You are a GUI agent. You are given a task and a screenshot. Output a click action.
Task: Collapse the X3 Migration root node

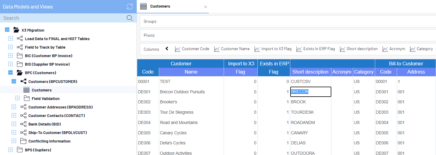click(7, 30)
